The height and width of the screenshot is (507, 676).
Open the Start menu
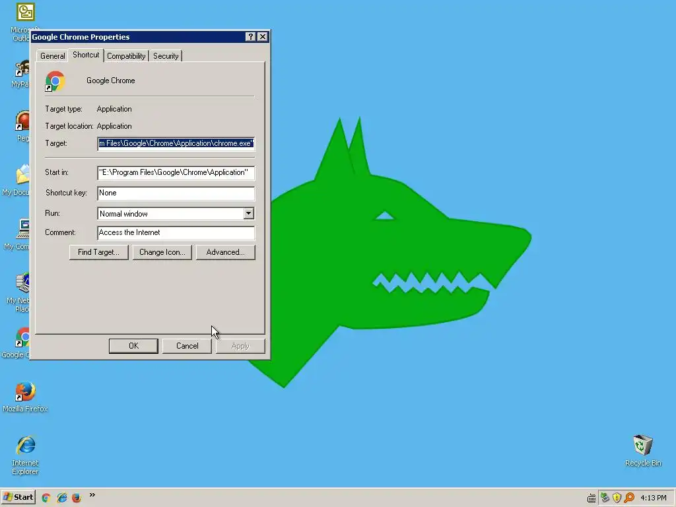(x=18, y=497)
